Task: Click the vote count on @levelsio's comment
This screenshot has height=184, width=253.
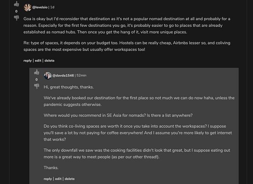Action: (x=16, y=11)
